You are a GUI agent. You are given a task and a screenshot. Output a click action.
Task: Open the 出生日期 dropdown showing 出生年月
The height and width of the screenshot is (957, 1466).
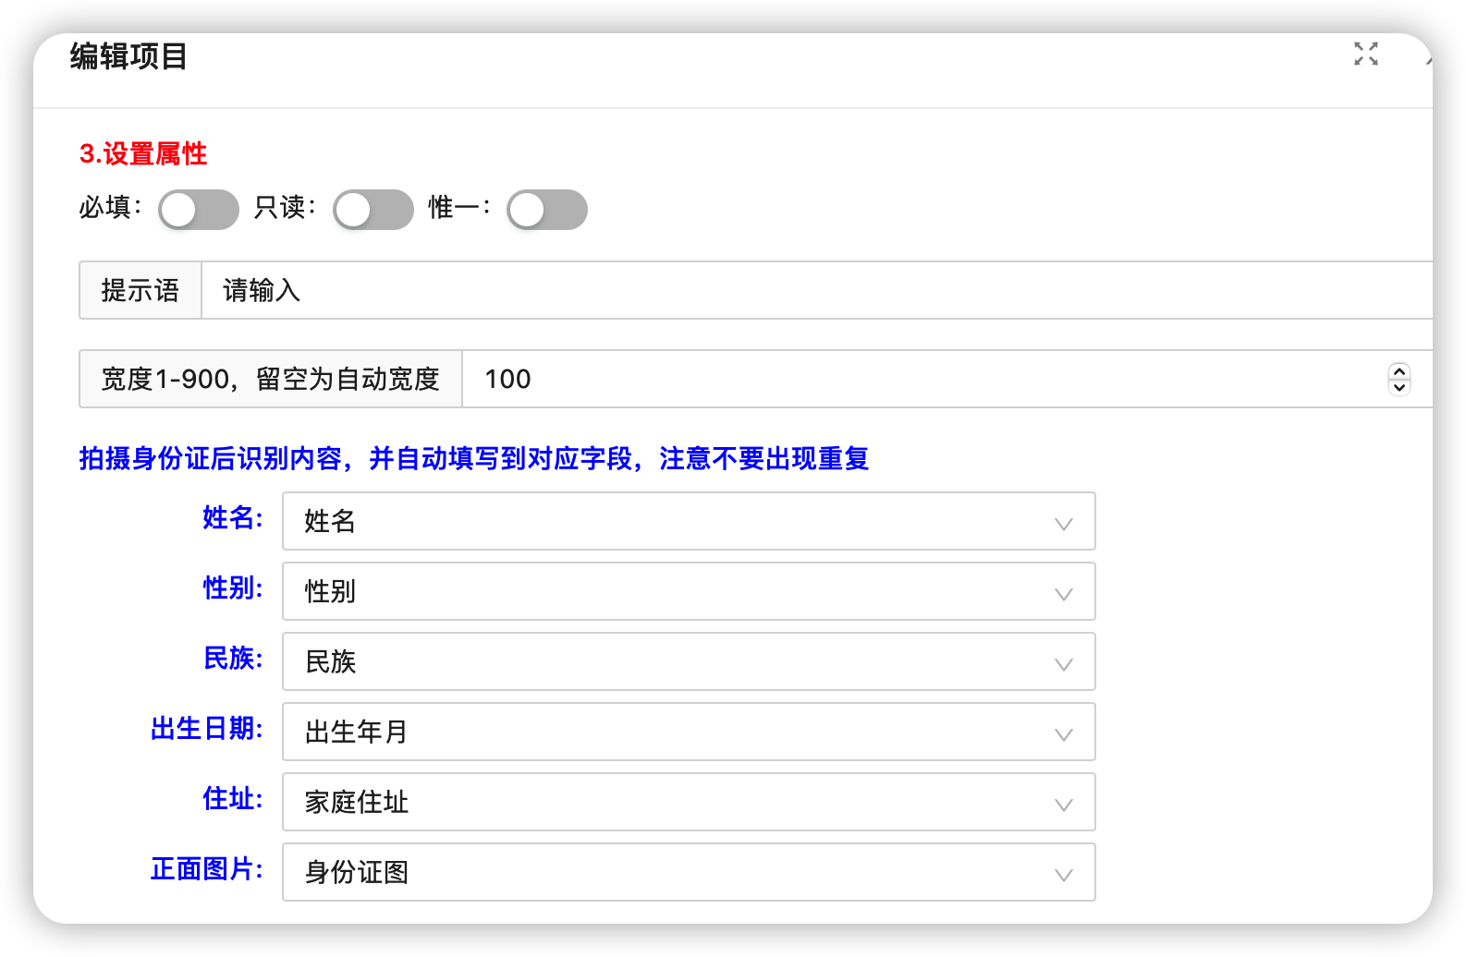pyautogui.click(x=689, y=732)
